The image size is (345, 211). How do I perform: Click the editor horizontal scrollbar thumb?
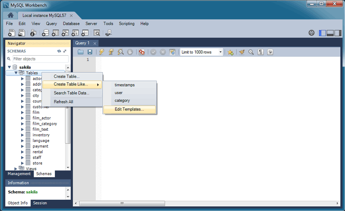coord(122,203)
